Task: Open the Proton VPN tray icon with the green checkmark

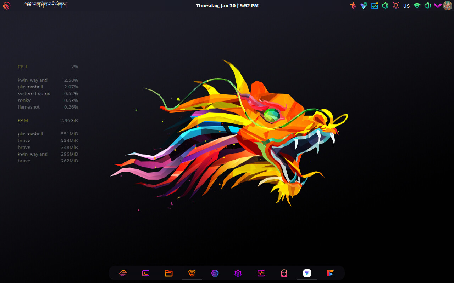Action: [x=364, y=6]
